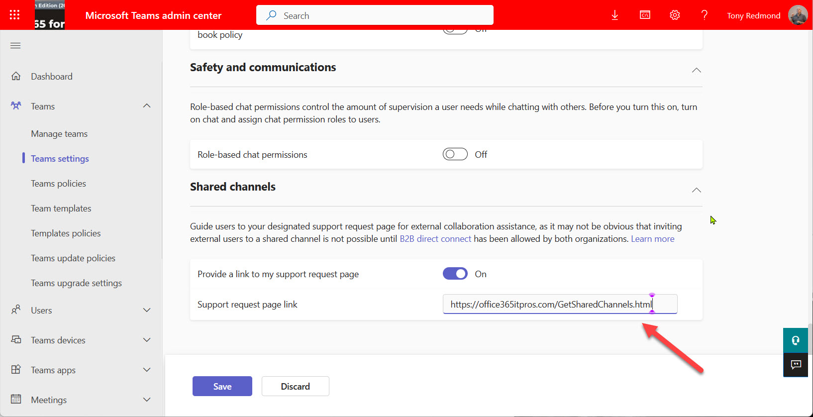Click the user name Tony Redmond

point(753,15)
